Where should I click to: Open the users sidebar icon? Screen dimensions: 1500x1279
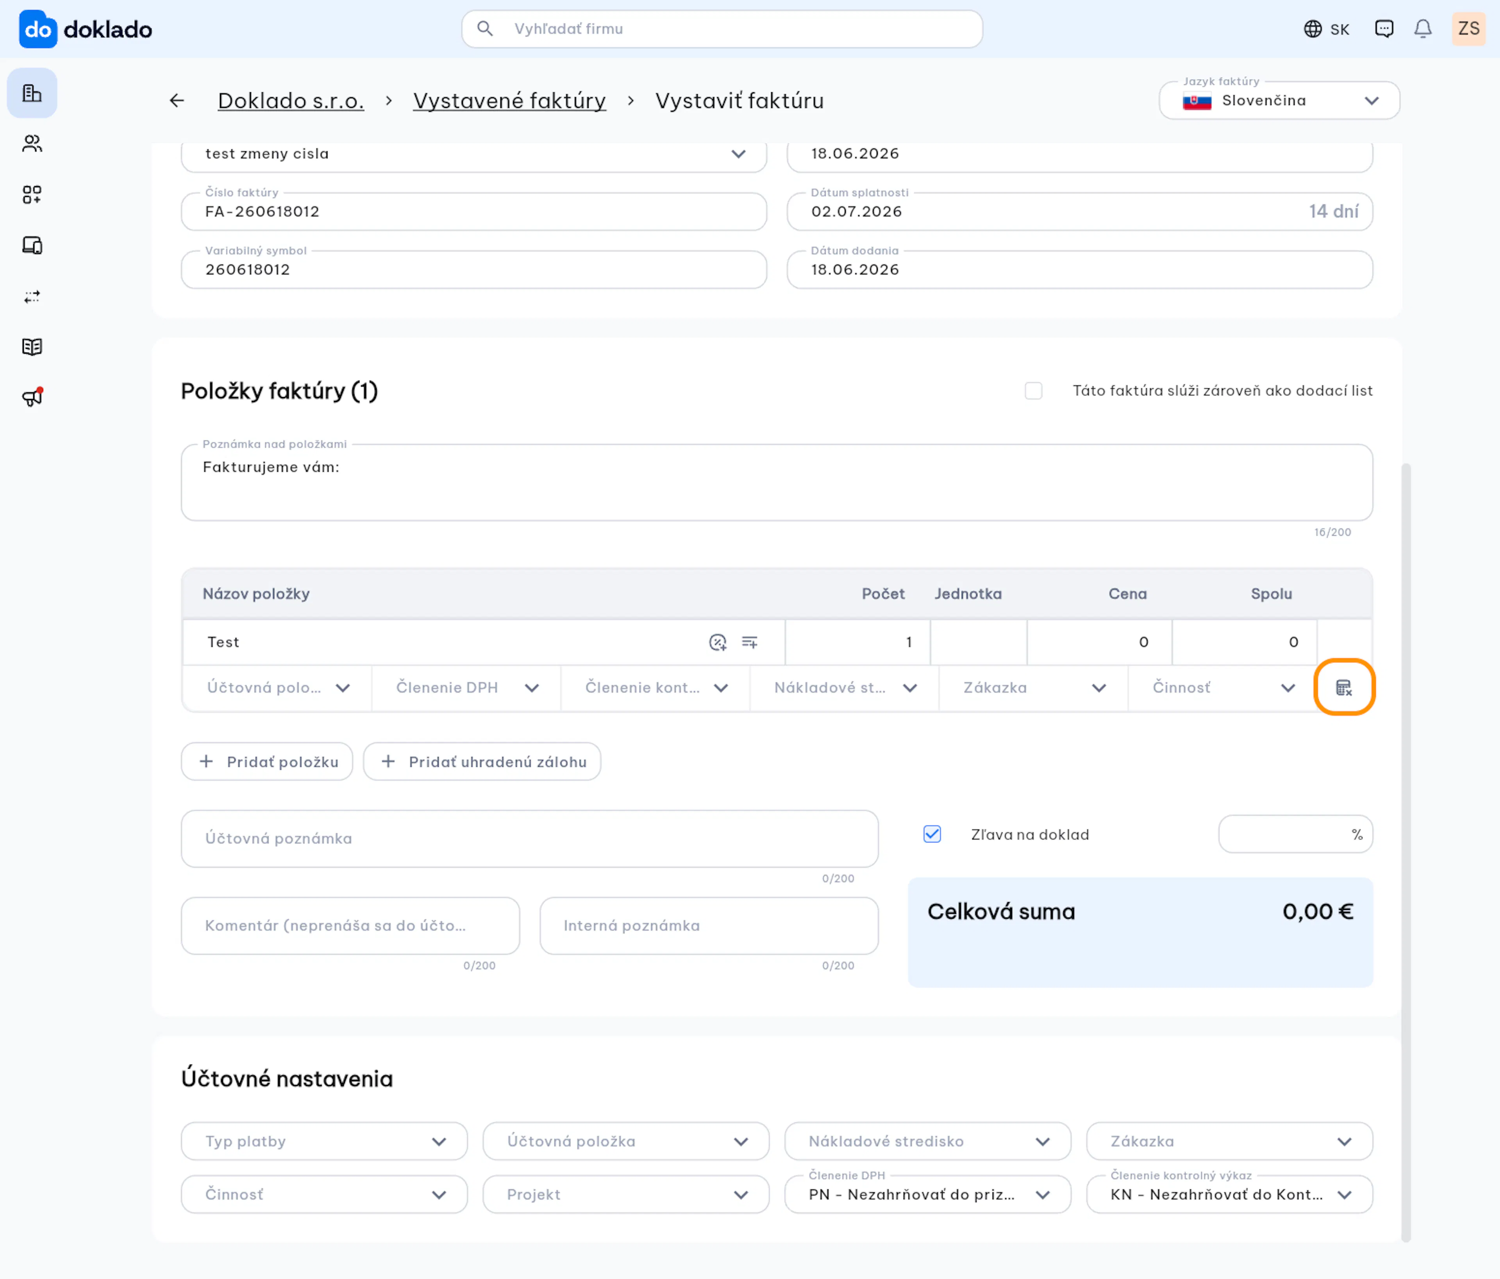click(32, 143)
